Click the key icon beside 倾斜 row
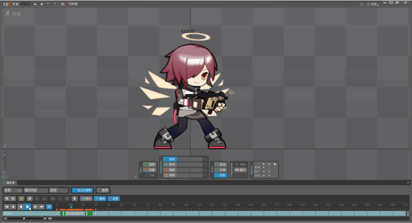Screen dimensions: 412x223 pyautogui.click(x=205, y=175)
